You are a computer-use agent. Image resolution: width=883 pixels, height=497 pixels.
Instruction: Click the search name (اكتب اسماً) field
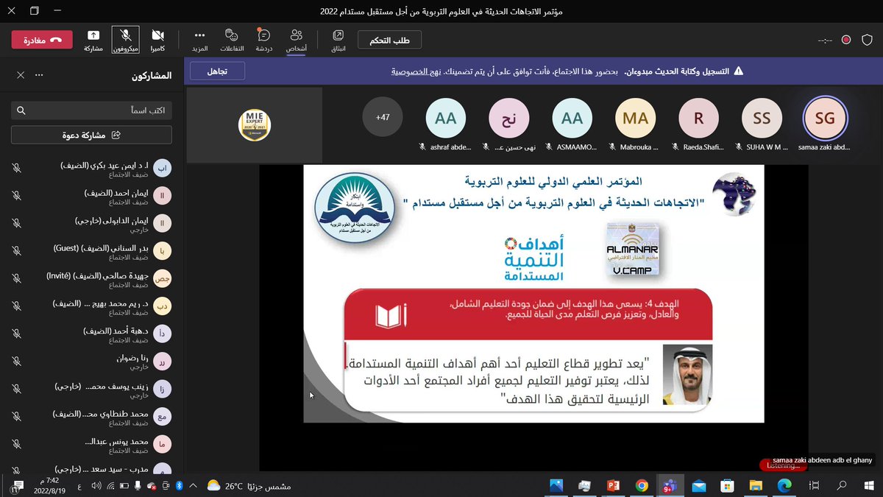point(91,110)
